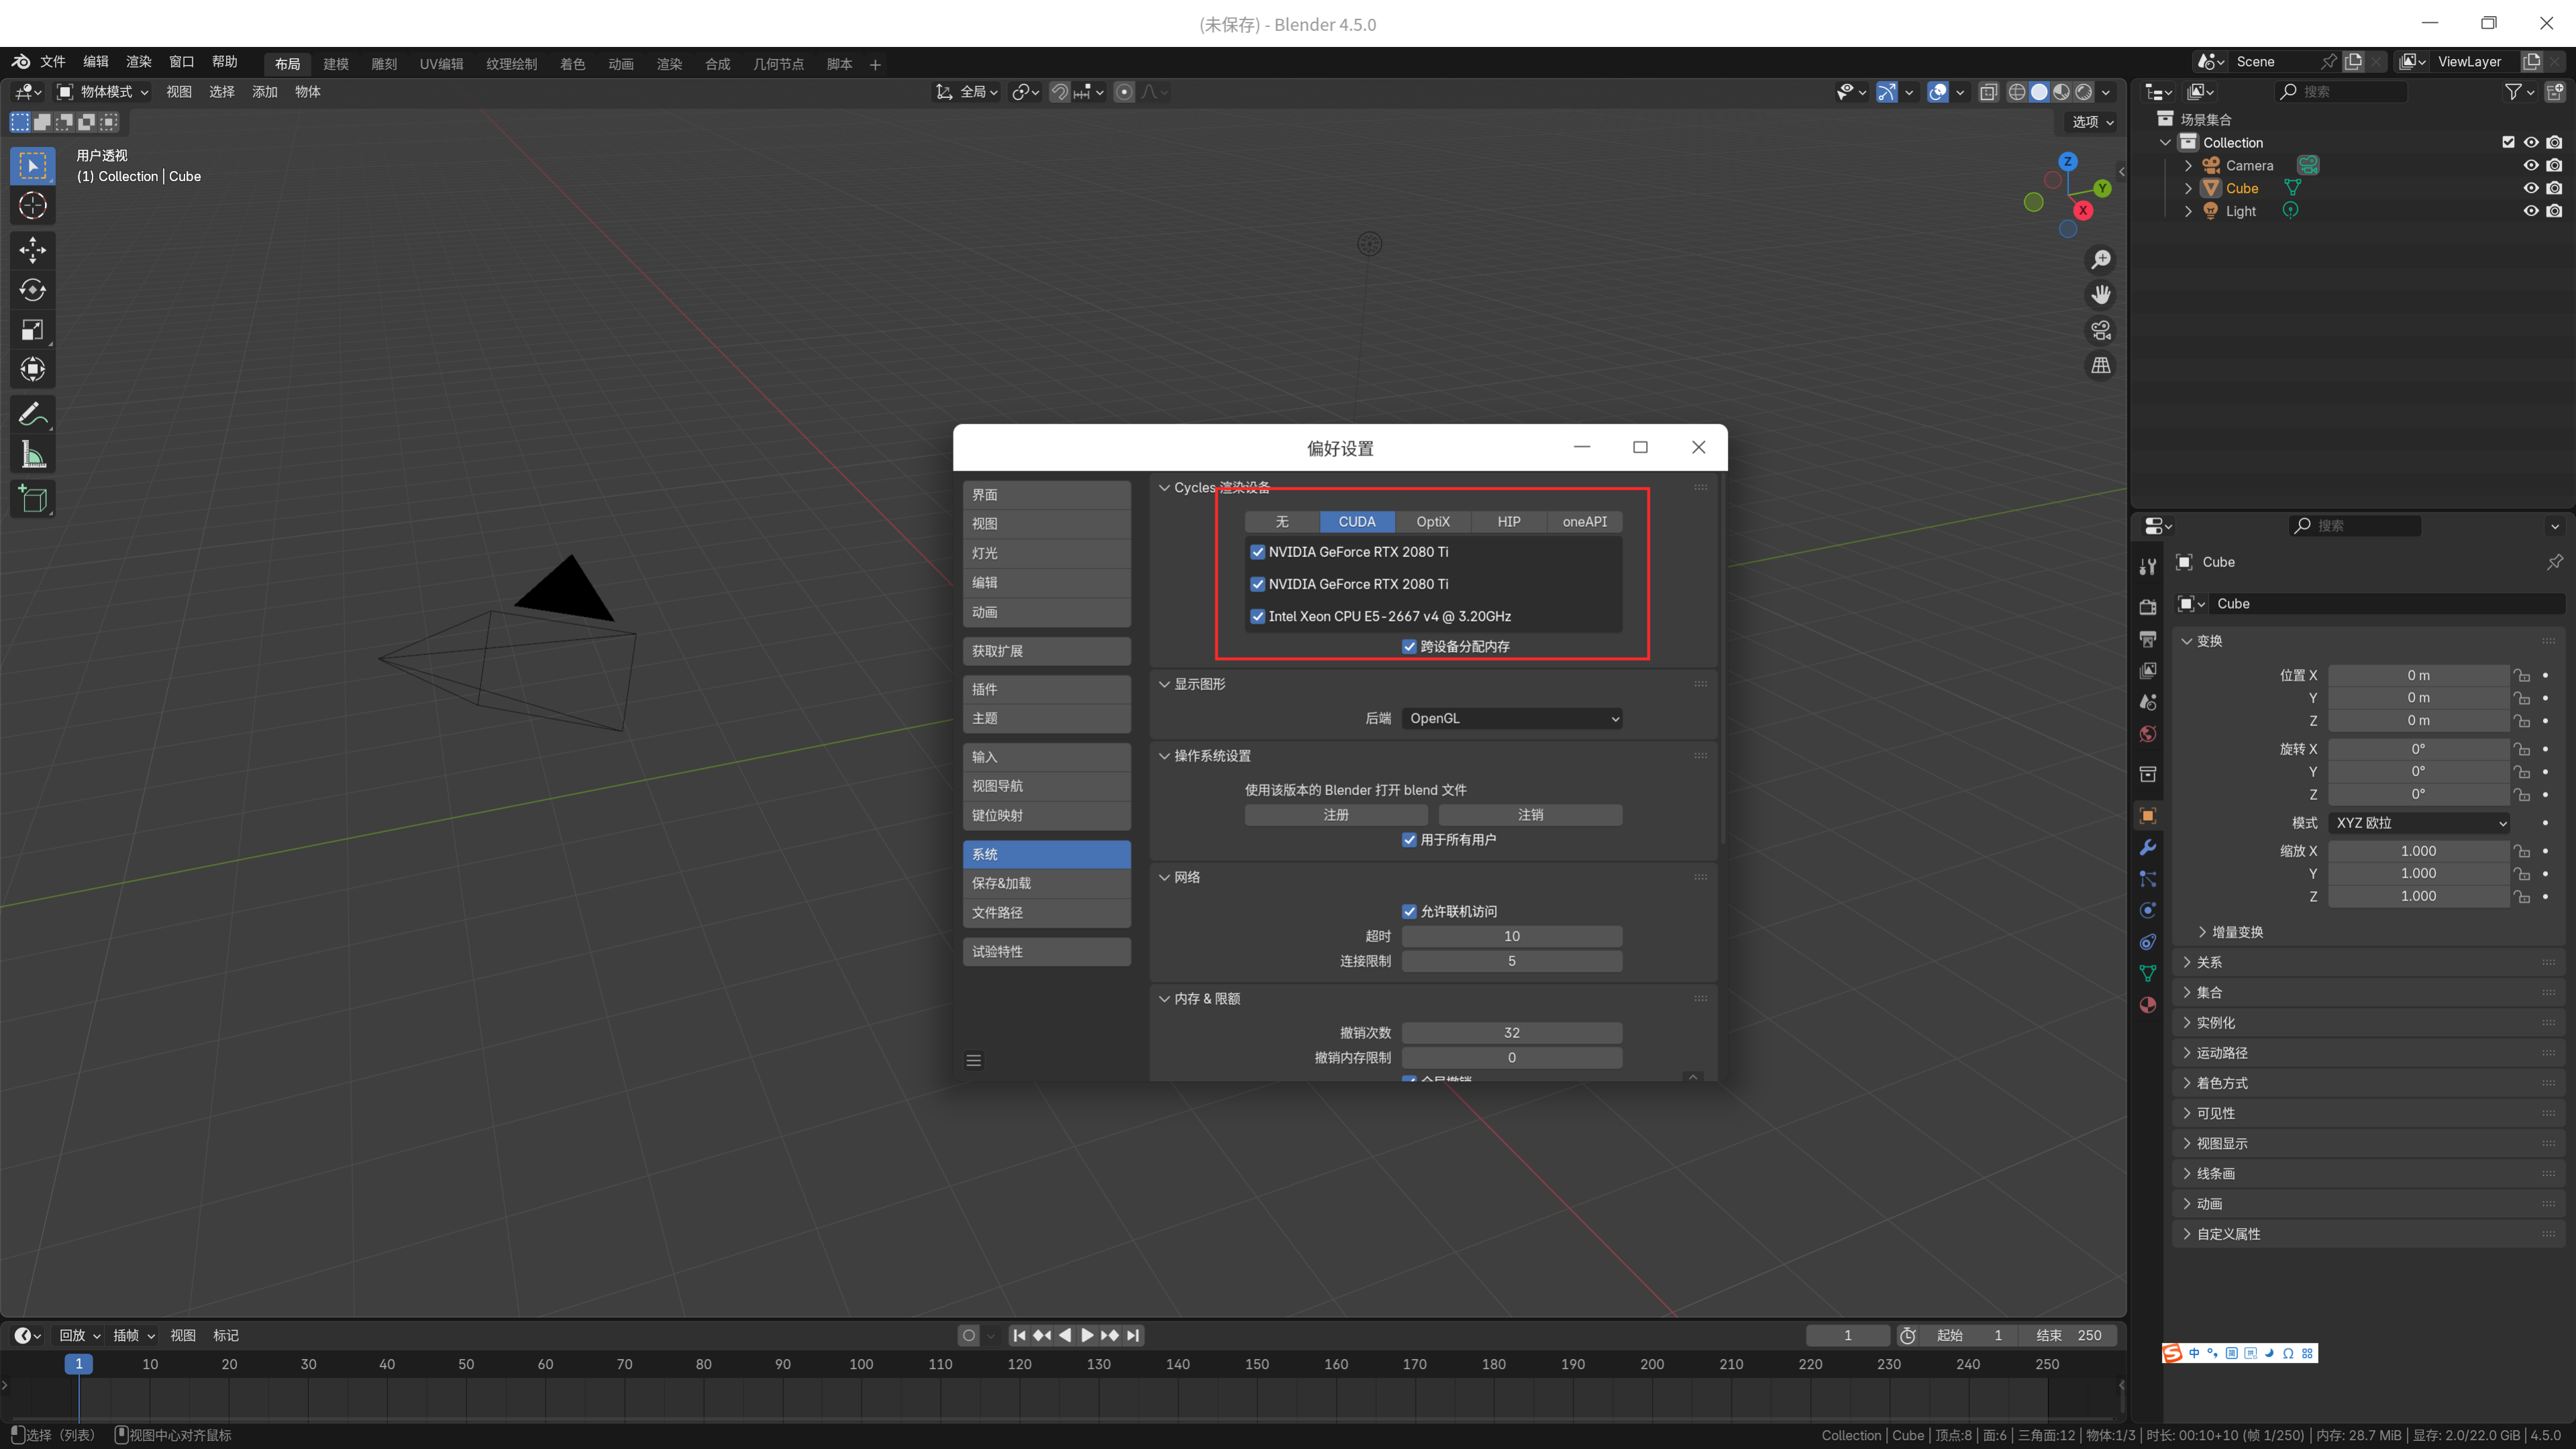Select OptiX render device tab

[x=1433, y=522]
